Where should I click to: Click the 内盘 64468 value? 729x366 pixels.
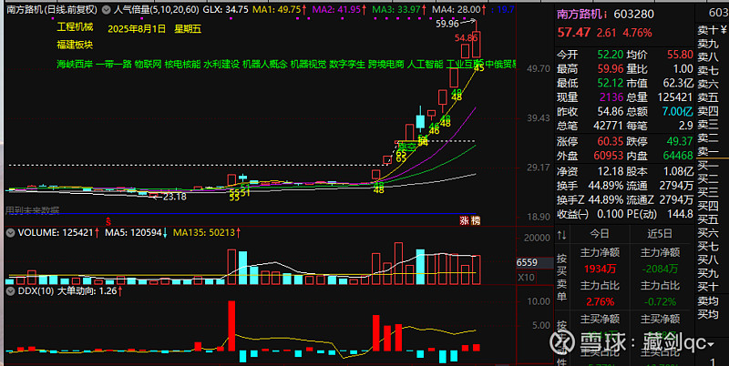coord(677,156)
